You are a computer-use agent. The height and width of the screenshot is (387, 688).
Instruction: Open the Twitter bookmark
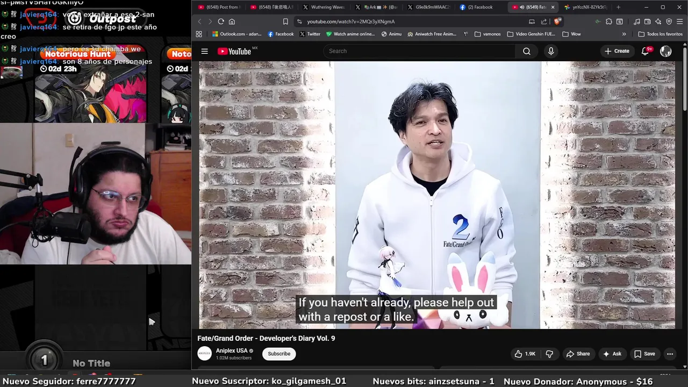point(310,34)
